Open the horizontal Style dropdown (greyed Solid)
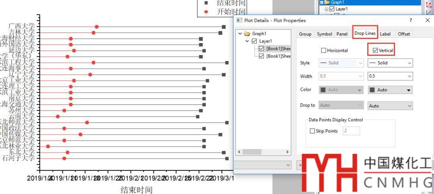The image size is (434, 194). click(x=341, y=63)
